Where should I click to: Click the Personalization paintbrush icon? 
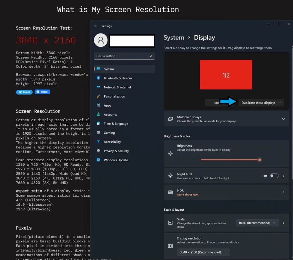(98, 96)
